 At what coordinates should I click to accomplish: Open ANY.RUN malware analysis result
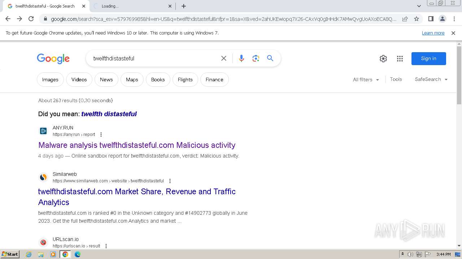tap(137, 145)
